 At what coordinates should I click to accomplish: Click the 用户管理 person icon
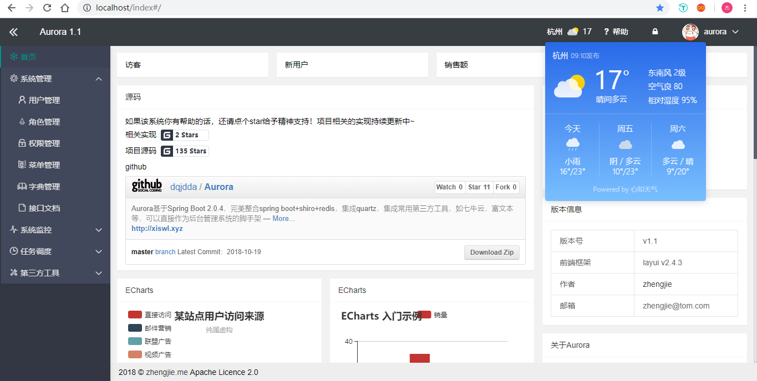tap(22, 100)
